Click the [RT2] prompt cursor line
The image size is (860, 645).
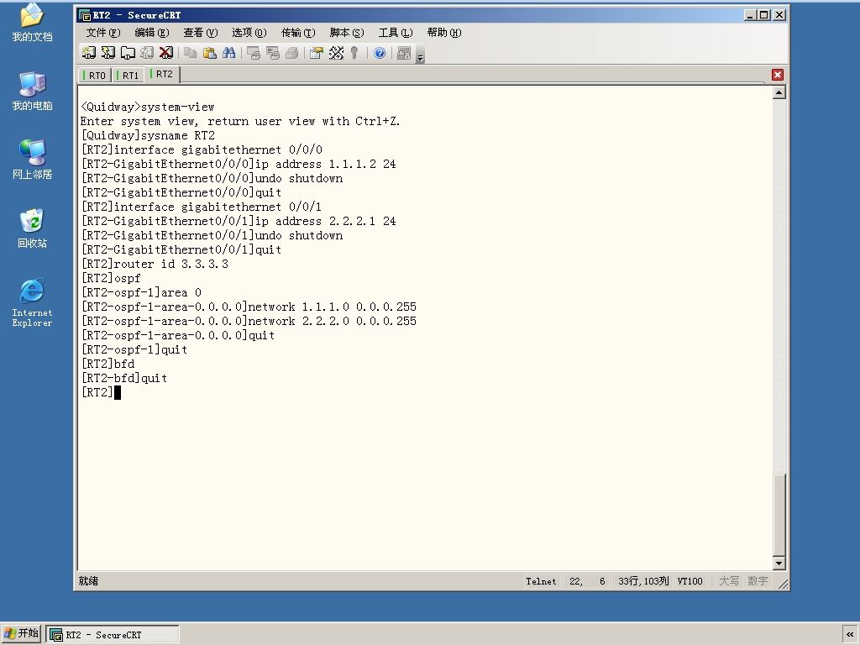coord(101,392)
